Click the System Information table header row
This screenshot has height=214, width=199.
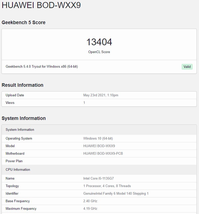[99, 130]
